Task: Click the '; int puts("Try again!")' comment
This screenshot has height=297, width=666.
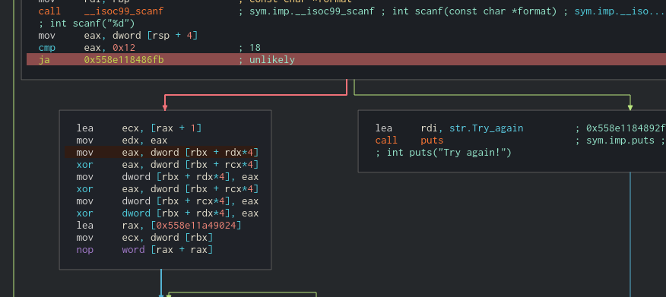Action: tap(443, 153)
